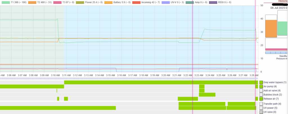Check the UV power (5) checkbox
The width and height of the screenshot is (288, 114).
(261, 108)
